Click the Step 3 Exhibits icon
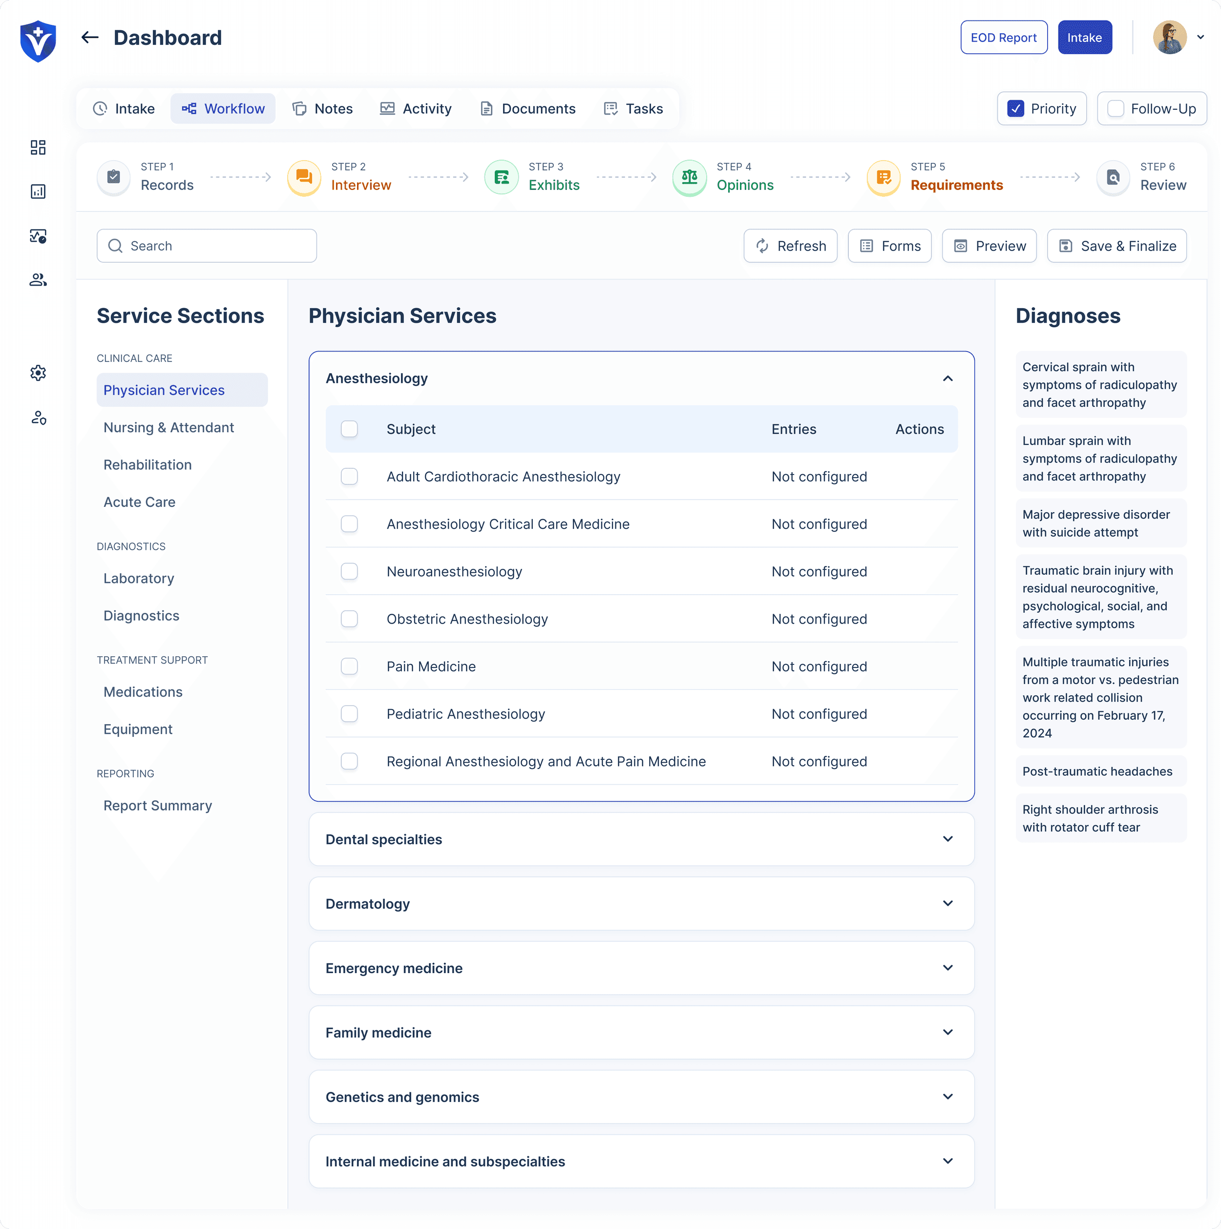Image resolution: width=1221 pixels, height=1229 pixels. click(502, 177)
